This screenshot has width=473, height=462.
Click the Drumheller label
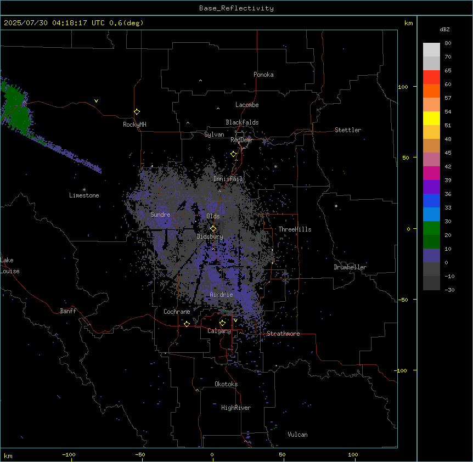tap(350, 267)
